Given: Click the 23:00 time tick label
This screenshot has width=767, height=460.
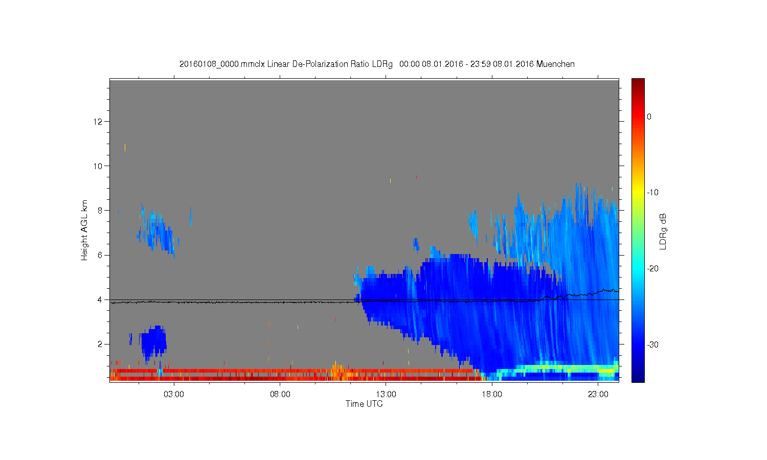Looking at the screenshot, I should point(598,394).
